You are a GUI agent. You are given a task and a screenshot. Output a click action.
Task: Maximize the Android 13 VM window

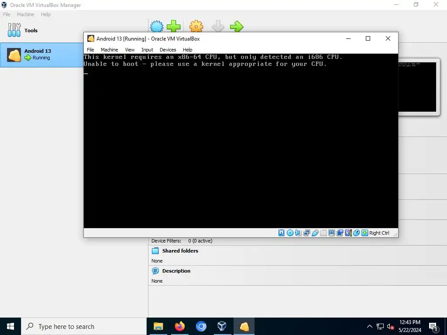click(x=368, y=38)
